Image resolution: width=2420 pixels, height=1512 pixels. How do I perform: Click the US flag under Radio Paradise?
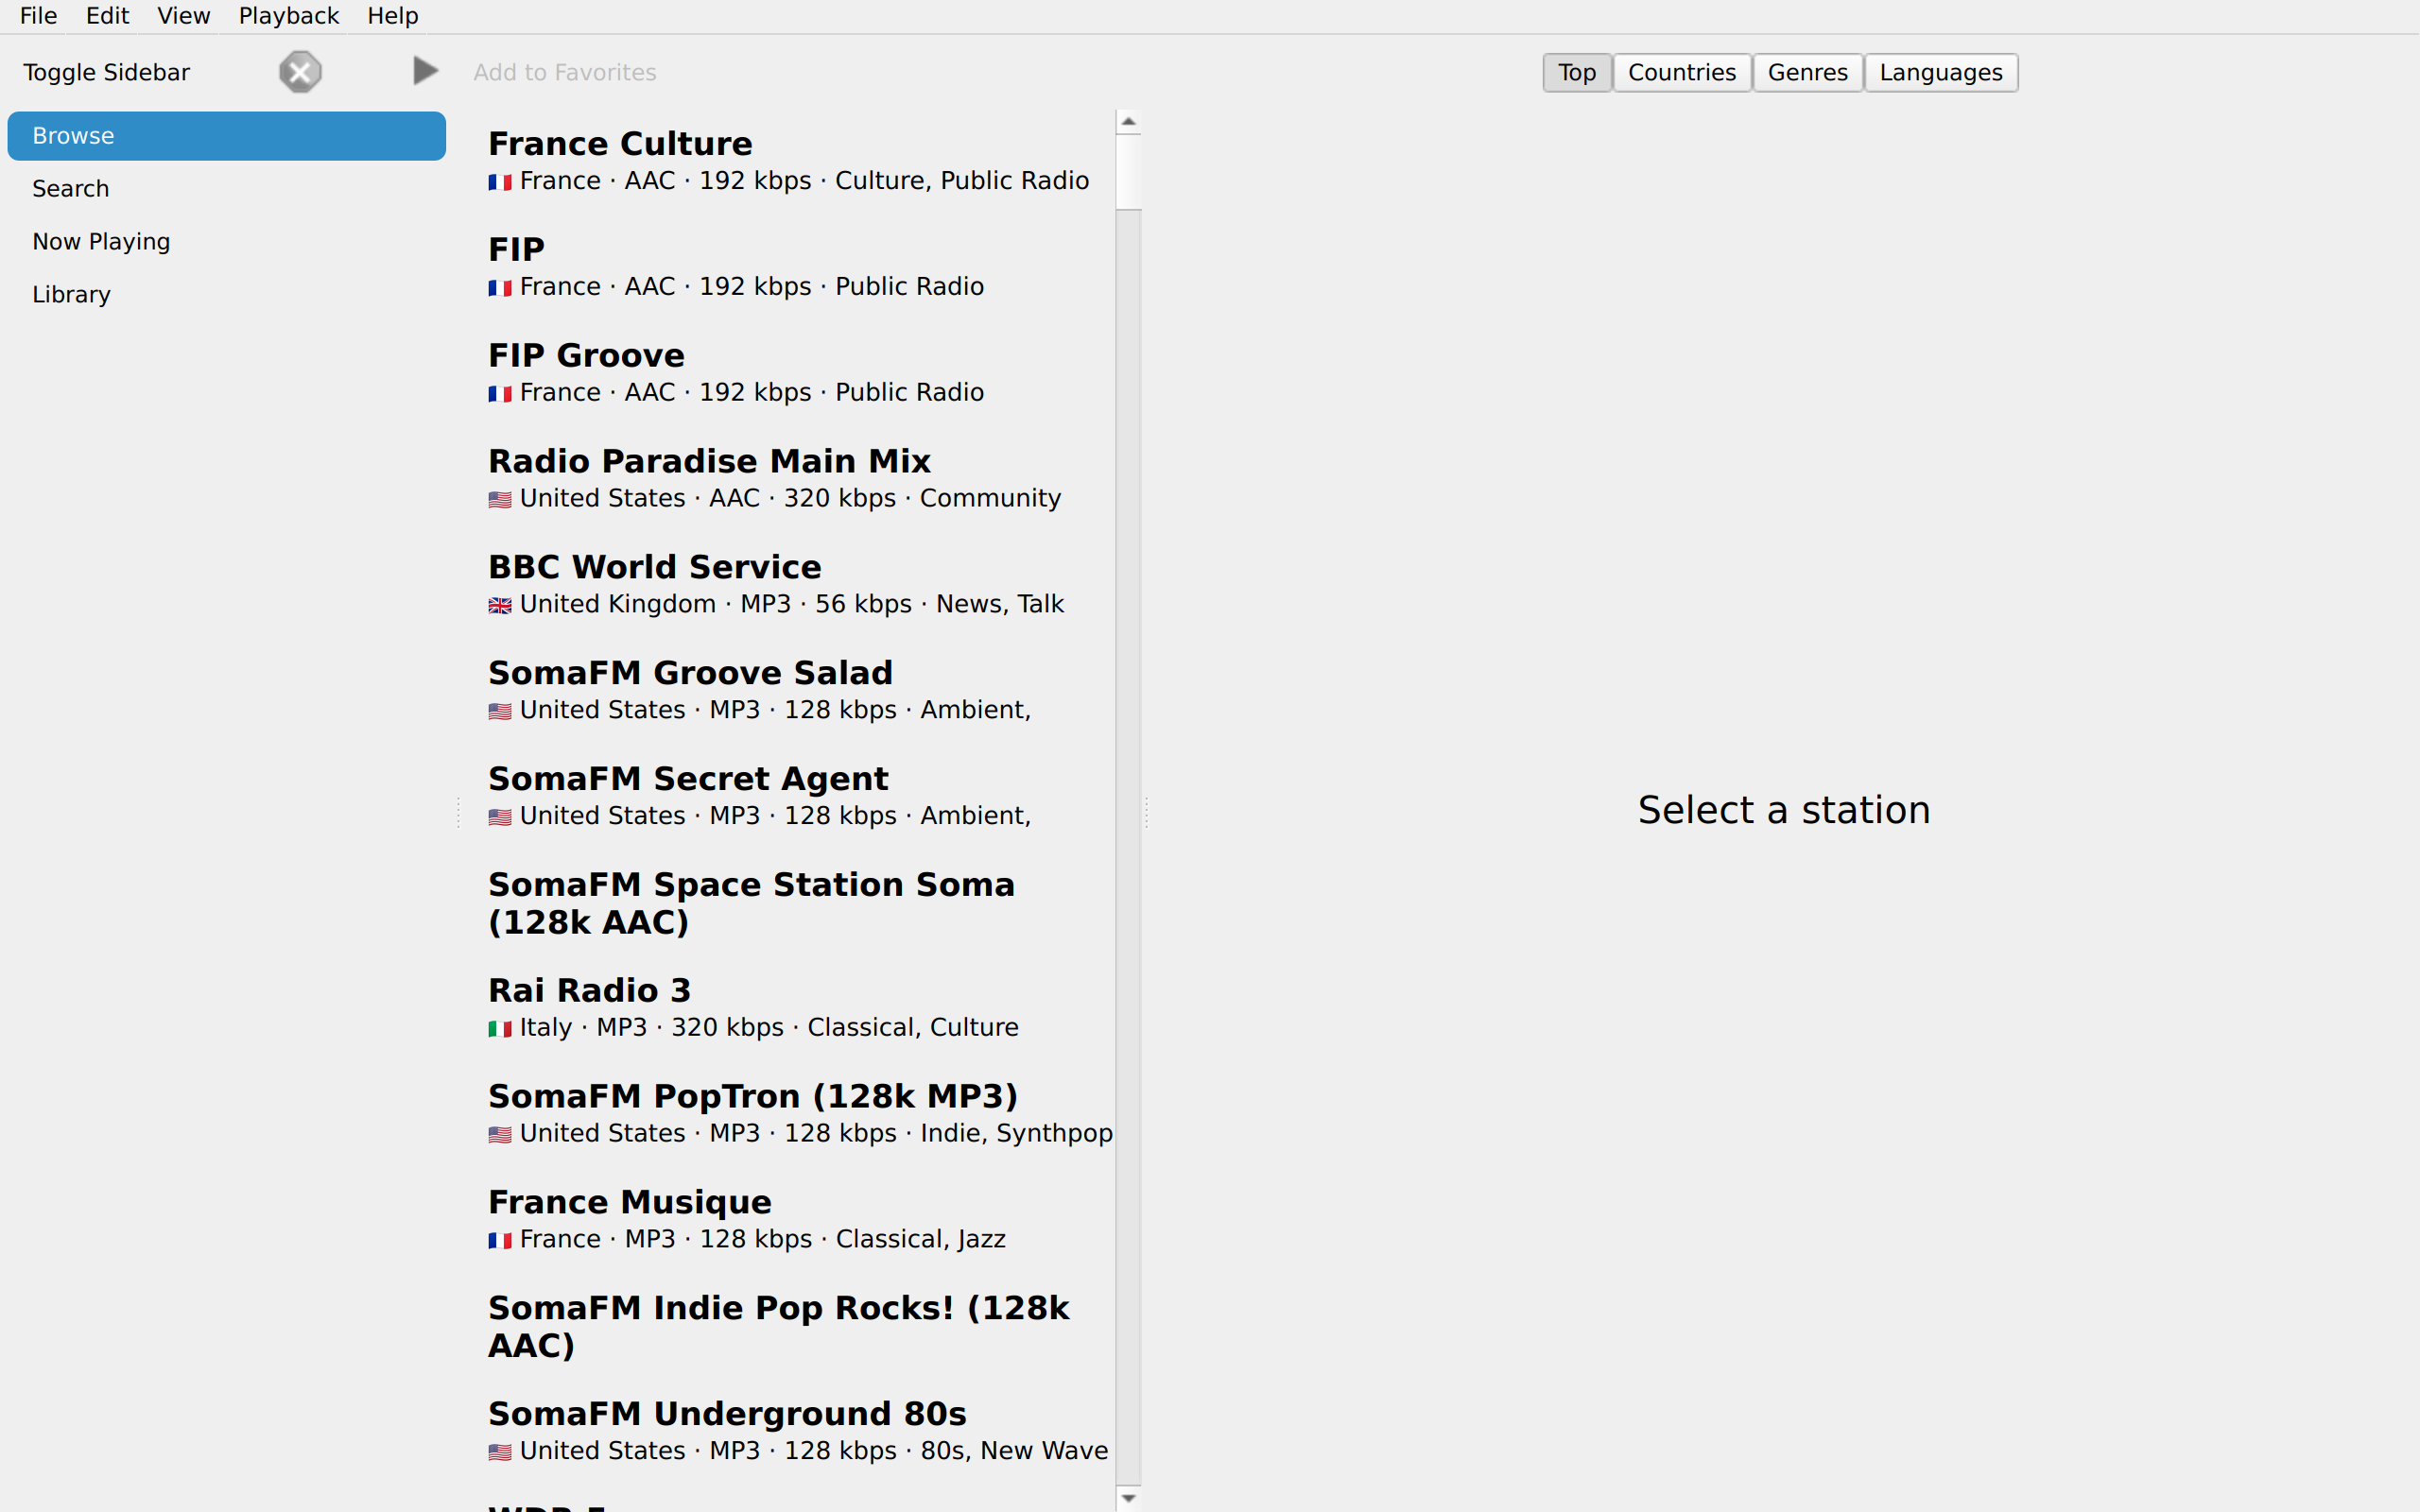click(x=500, y=499)
